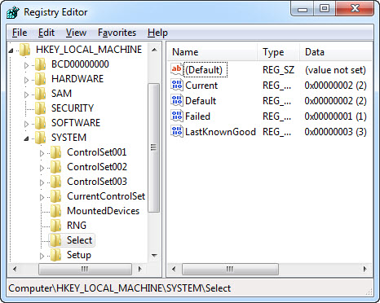The image size is (380, 303).
Task: Click the (Default) string value icon
Action: [177, 69]
